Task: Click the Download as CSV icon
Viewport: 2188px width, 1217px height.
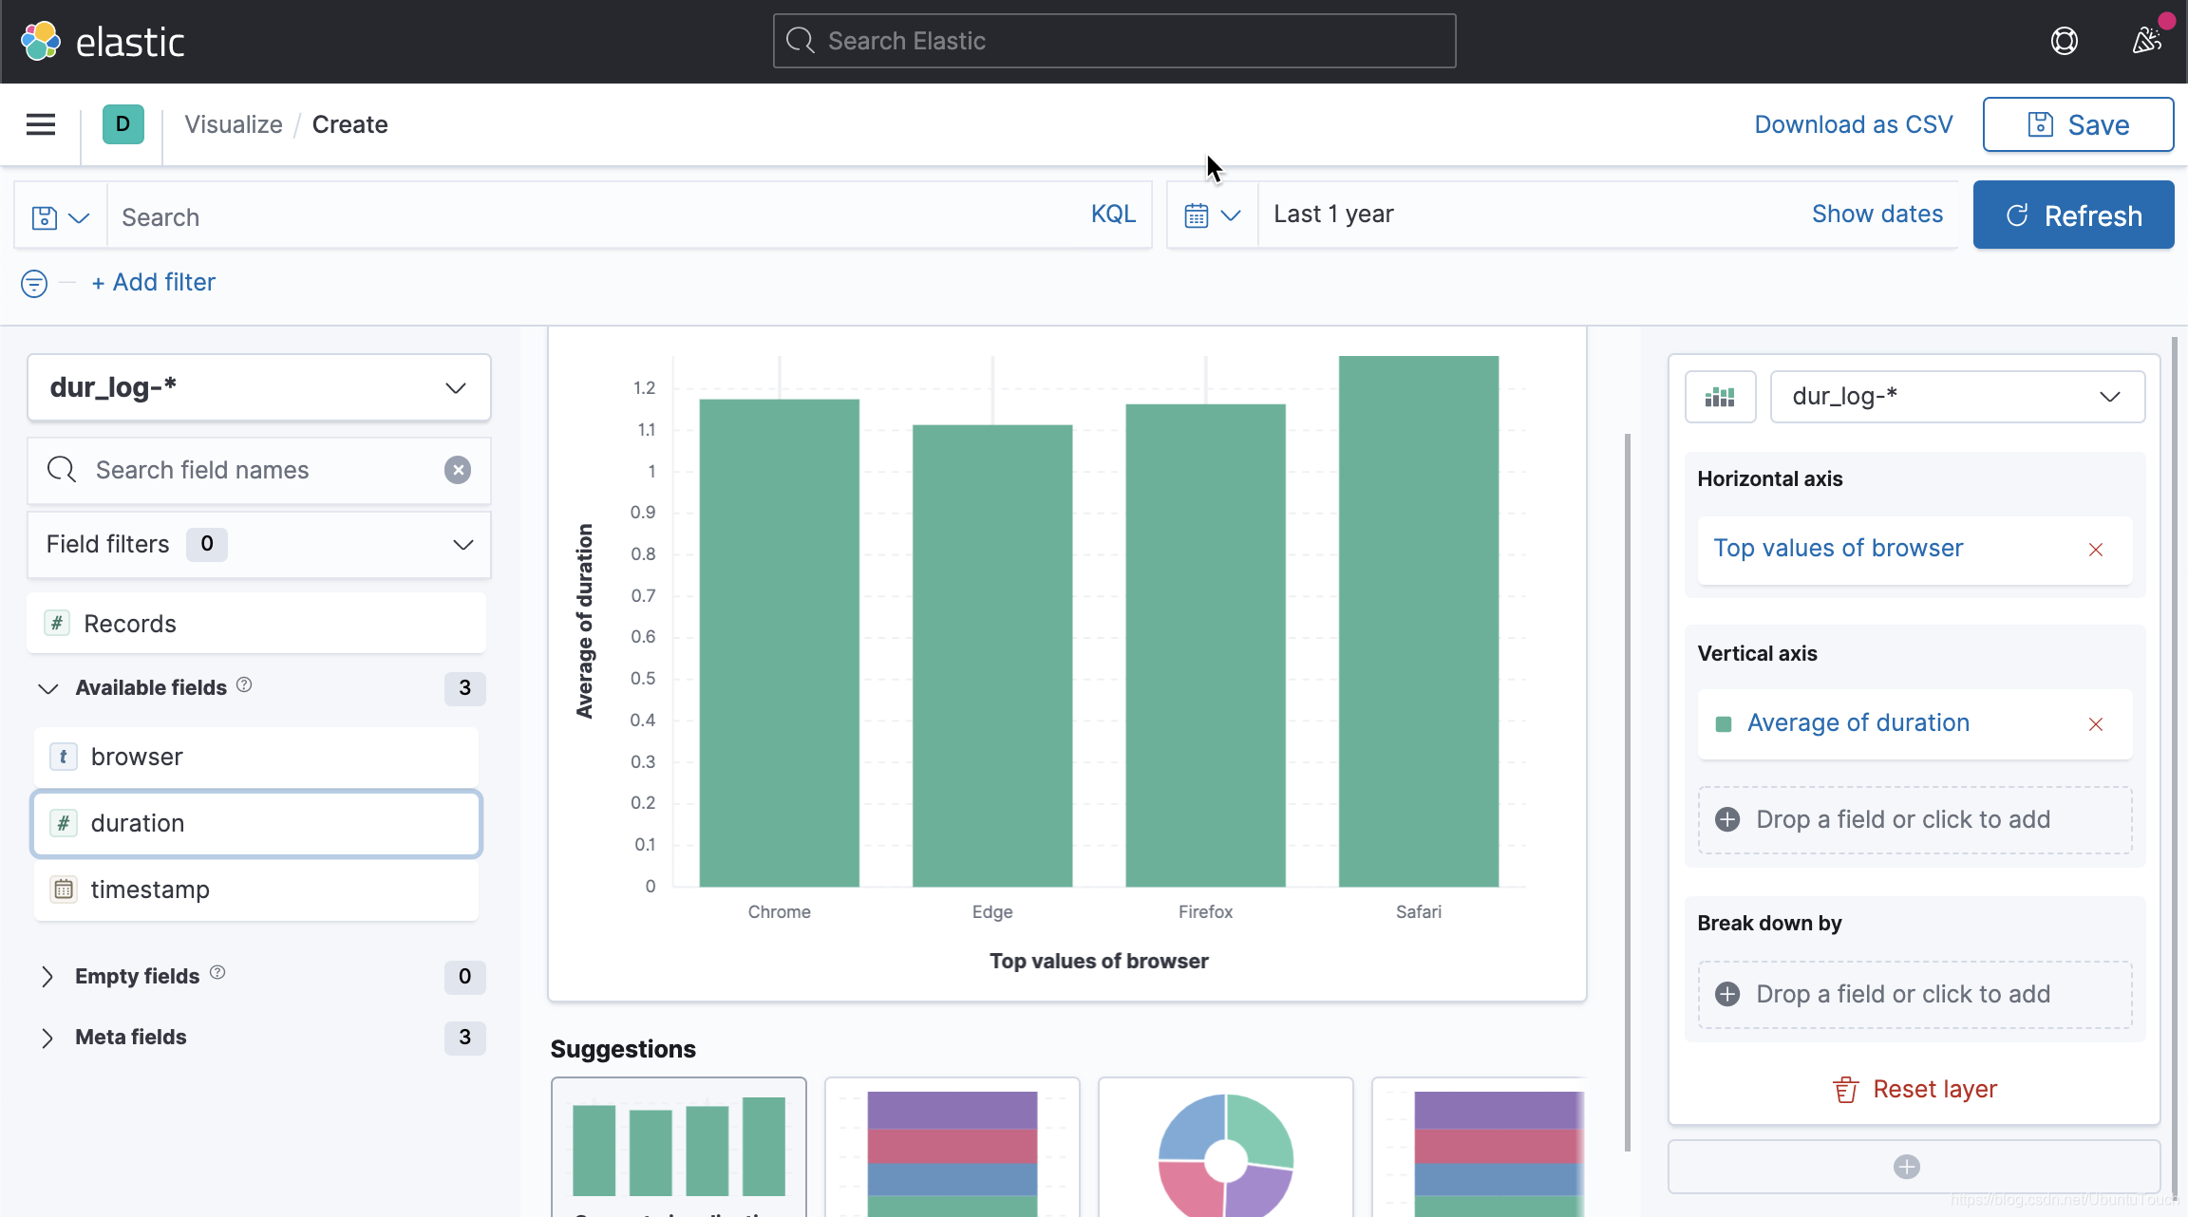Action: [x=1854, y=124]
